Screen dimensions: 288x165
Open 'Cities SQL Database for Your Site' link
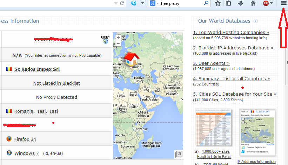235,94
